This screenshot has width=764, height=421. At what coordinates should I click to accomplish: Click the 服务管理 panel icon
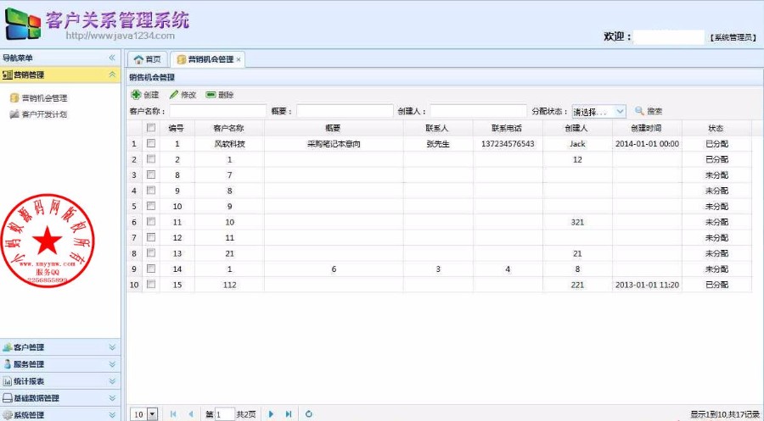pyautogui.click(x=8, y=364)
